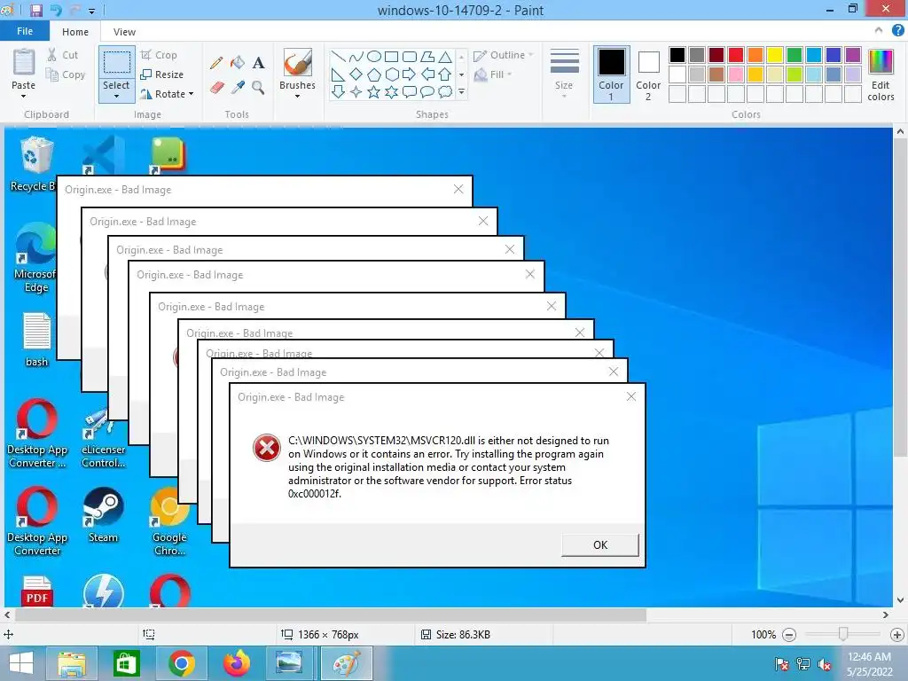Click the Save icon in title bar
The width and height of the screenshot is (908, 681).
[x=35, y=10]
